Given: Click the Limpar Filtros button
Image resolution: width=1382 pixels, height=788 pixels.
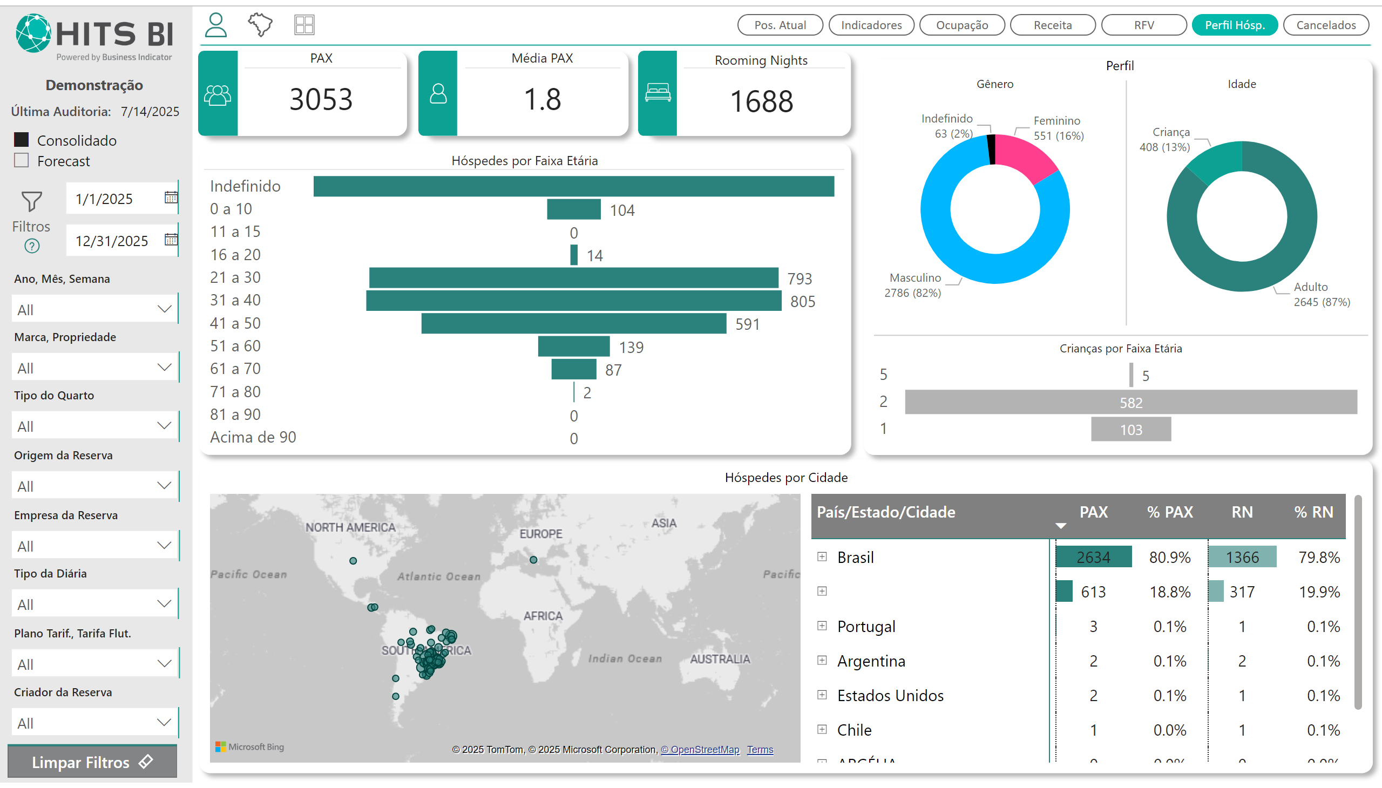Looking at the screenshot, I should click(92, 762).
